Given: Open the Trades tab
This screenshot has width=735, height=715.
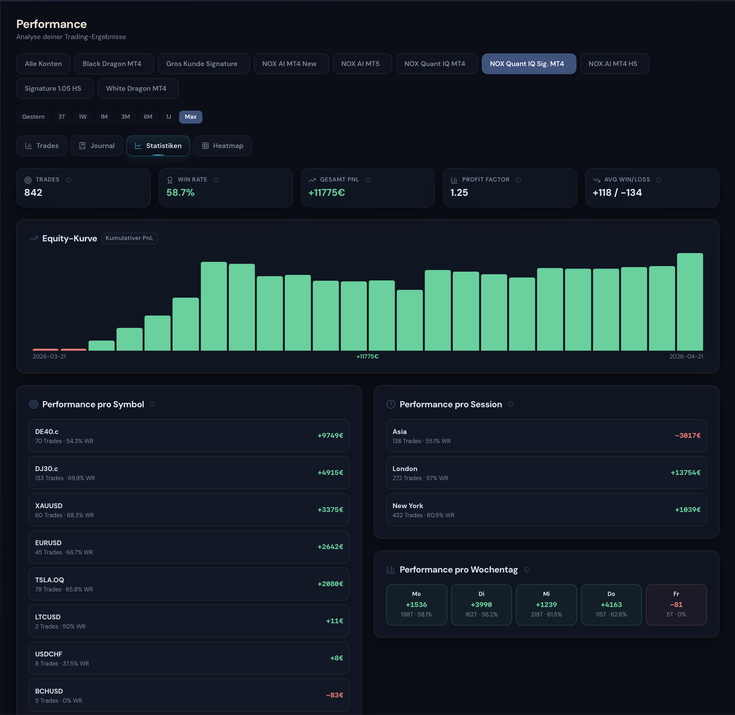Looking at the screenshot, I should click(42, 146).
